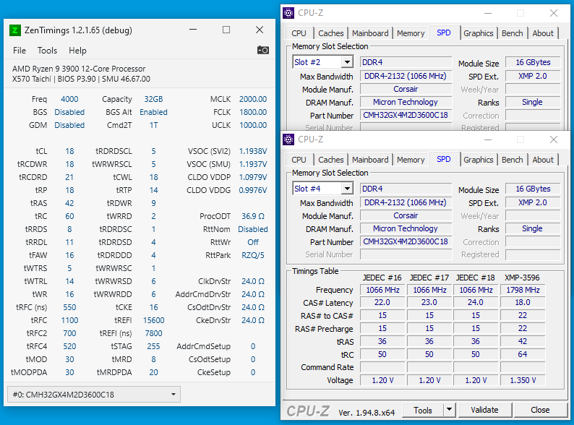This screenshot has height=425, width=574.
Task: Click the arrow beside the Tools button
Action: [449, 410]
